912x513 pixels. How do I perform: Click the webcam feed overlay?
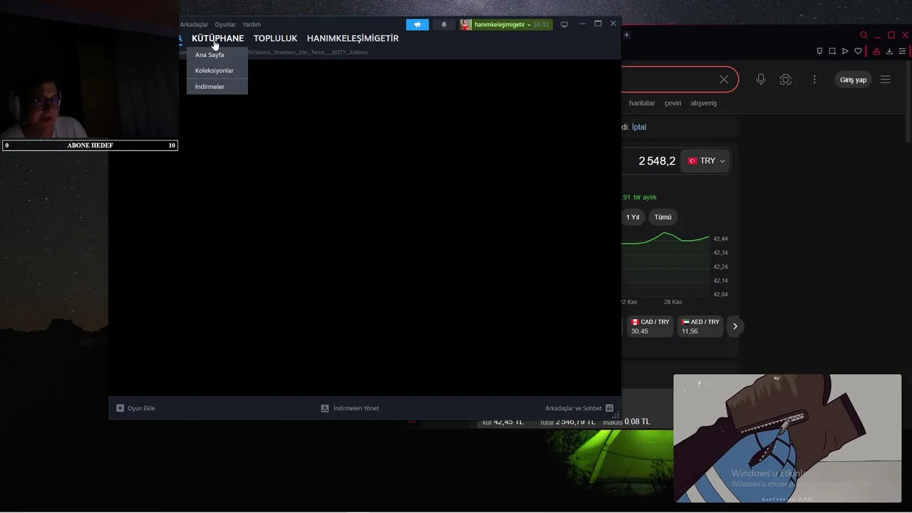point(89,69)
